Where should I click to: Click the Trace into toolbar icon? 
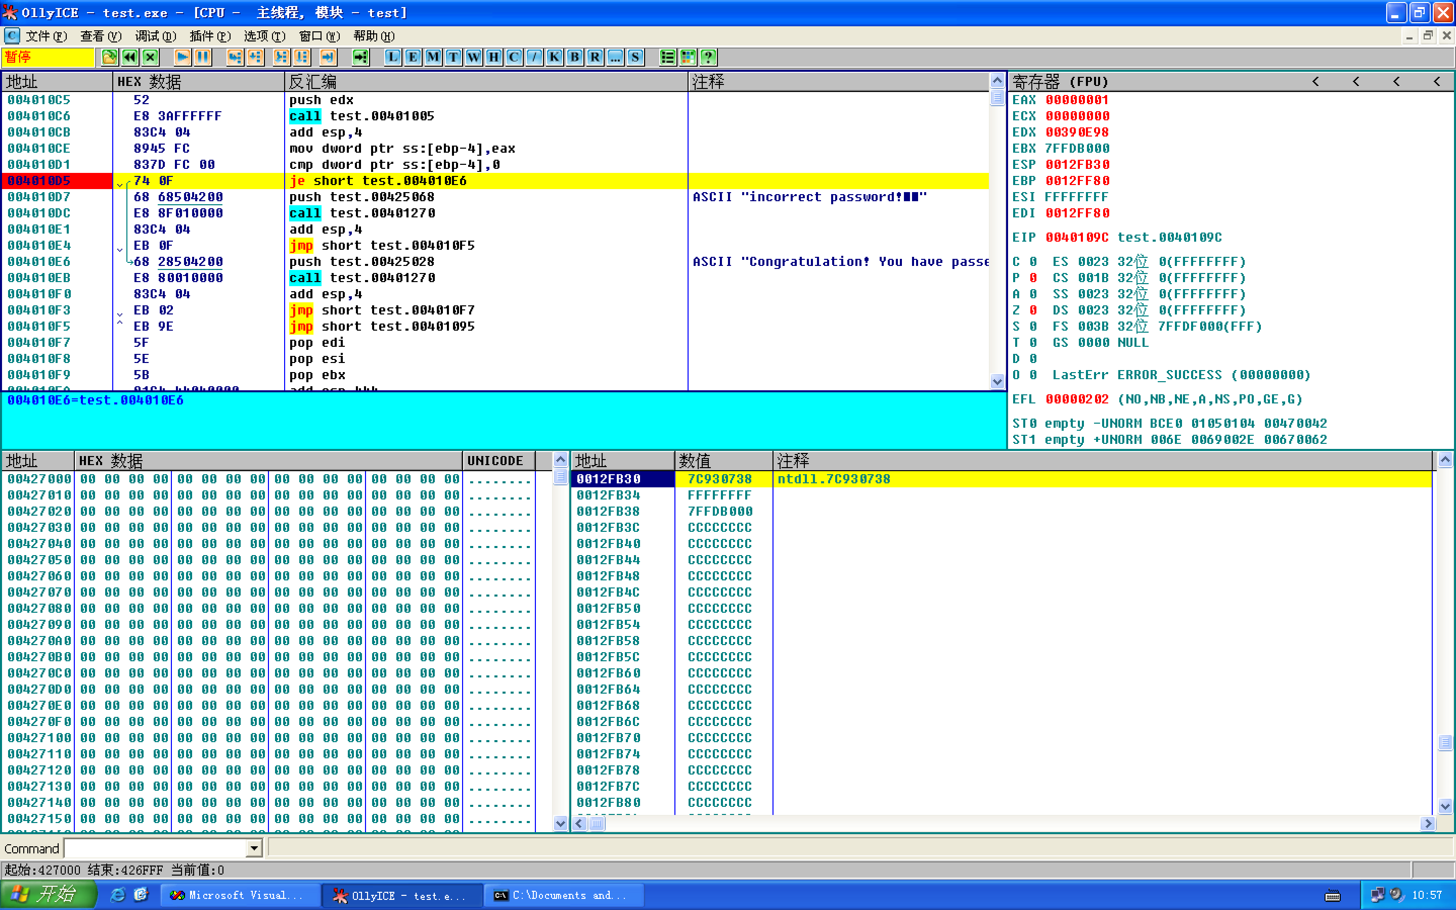tap(281, 57)
